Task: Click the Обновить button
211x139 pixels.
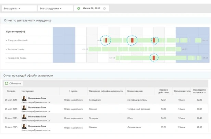Action: click(x=13, y=83)
